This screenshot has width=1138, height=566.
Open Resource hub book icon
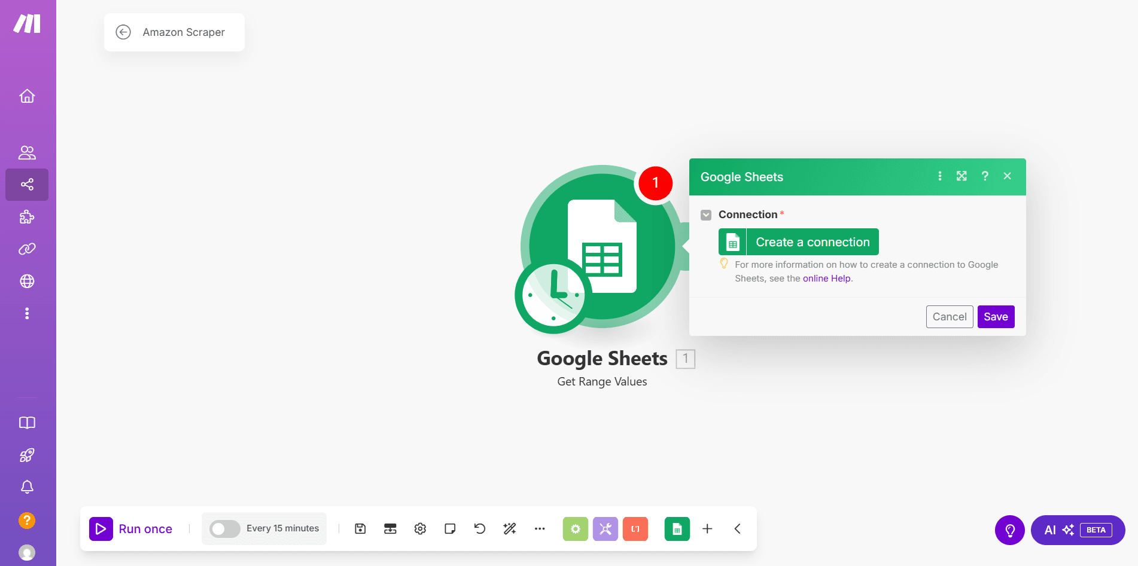tap(27, 423)
